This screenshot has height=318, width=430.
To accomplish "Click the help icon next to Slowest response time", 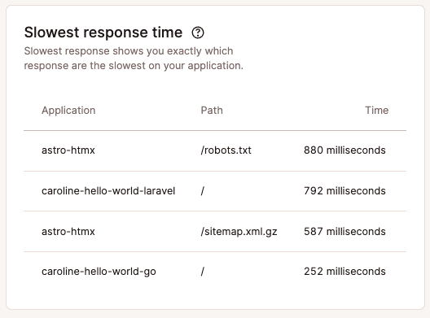I will coord(198,33).
